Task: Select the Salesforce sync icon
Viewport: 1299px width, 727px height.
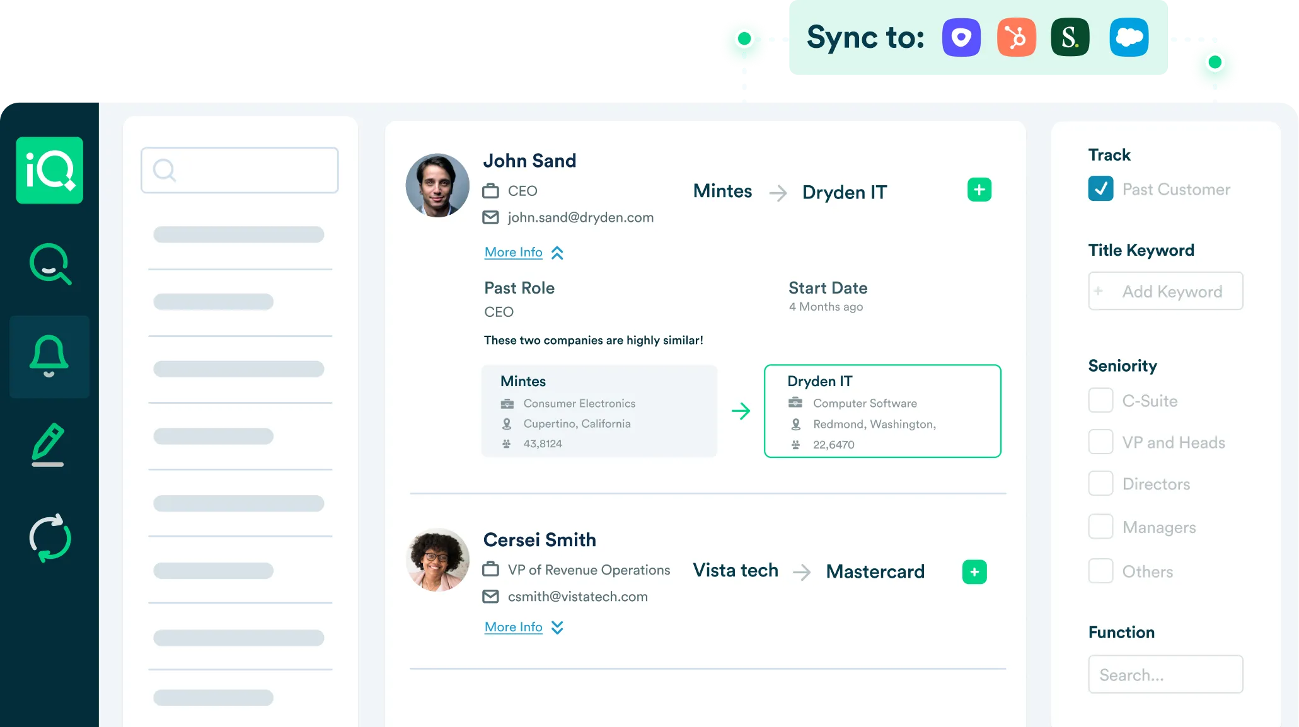Action: click(1128, 38)
